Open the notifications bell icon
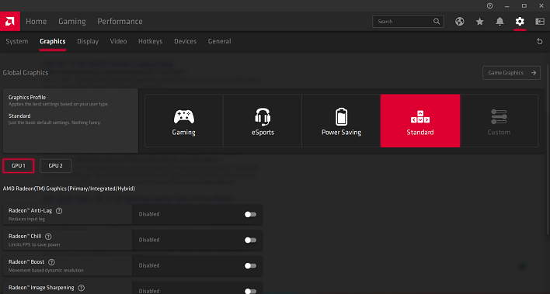 (x=500, y=22)
